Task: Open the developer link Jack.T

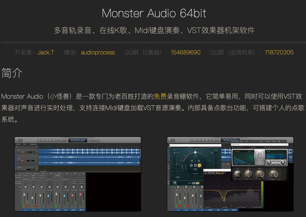Action: (46, 52)
